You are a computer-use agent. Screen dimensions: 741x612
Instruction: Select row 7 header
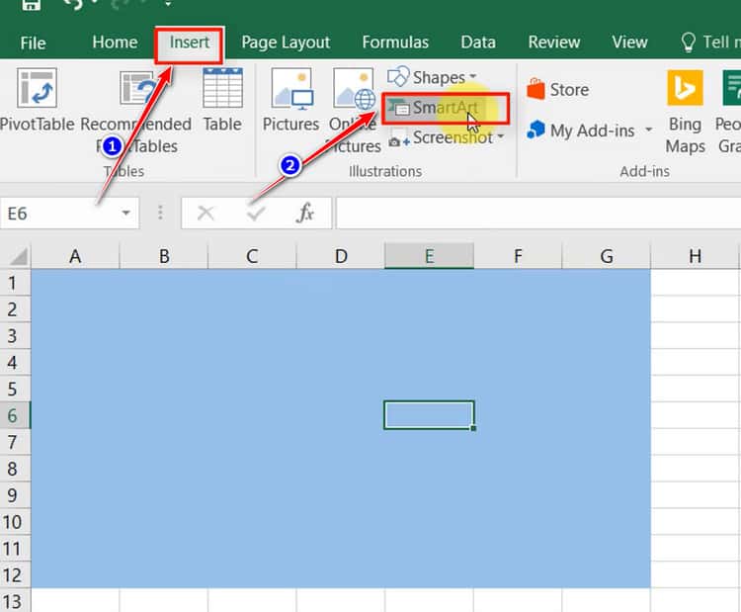tap(15, 442)
